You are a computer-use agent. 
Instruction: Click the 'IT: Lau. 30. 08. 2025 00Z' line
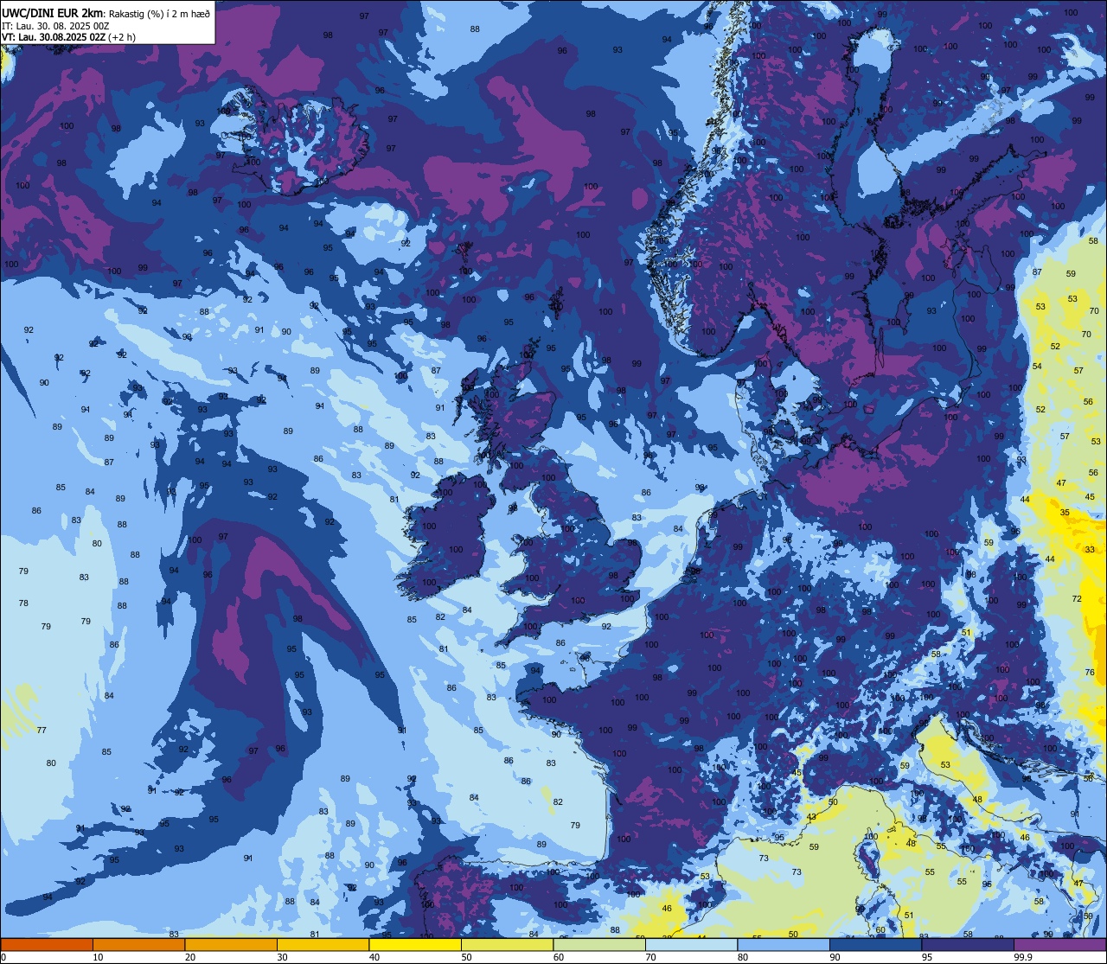point(55,25)
